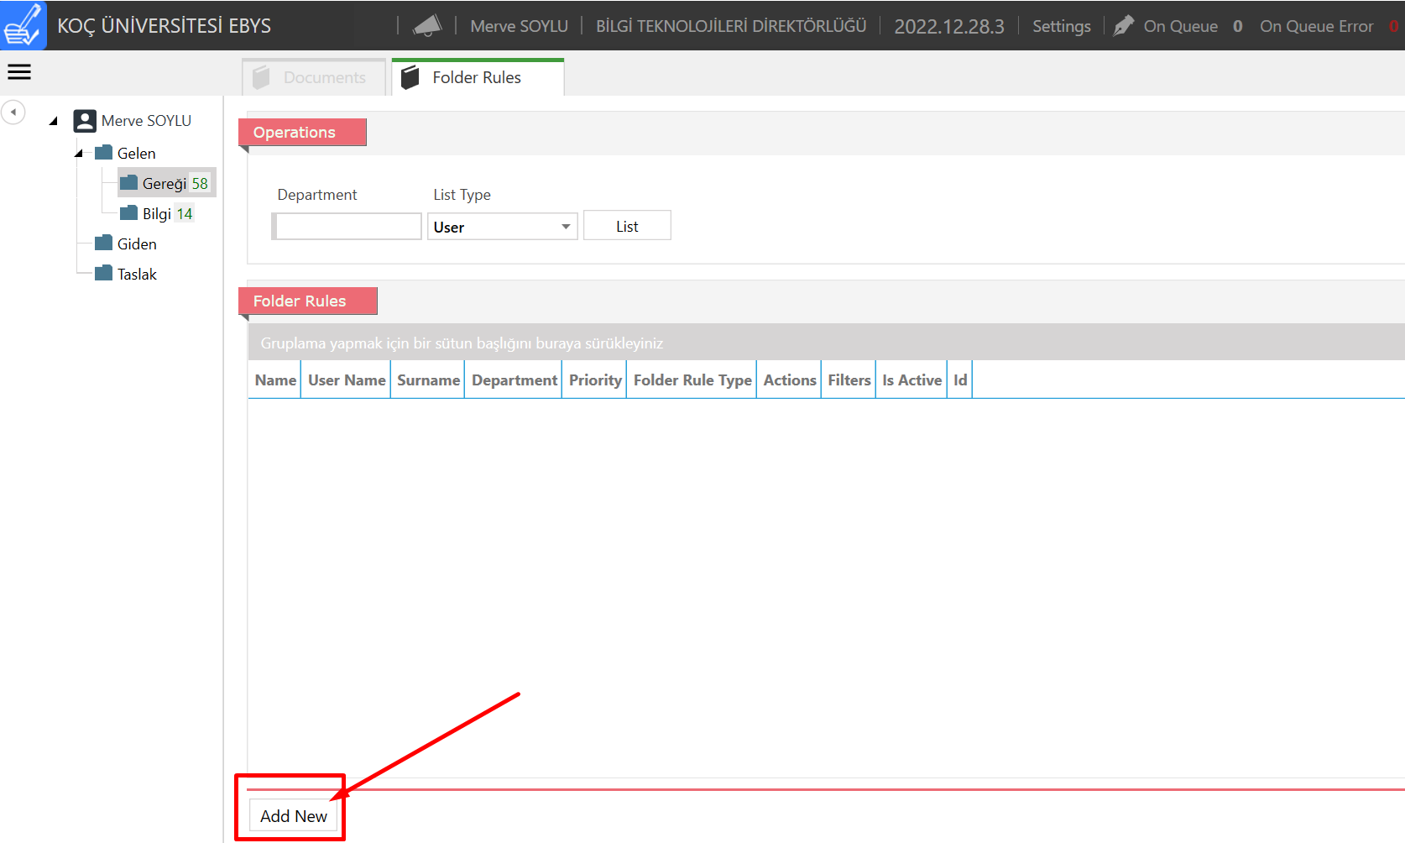Screen dimensions: 1405x843
Task: Open the hamburger menu icon
Action: (x=19, y=72)
